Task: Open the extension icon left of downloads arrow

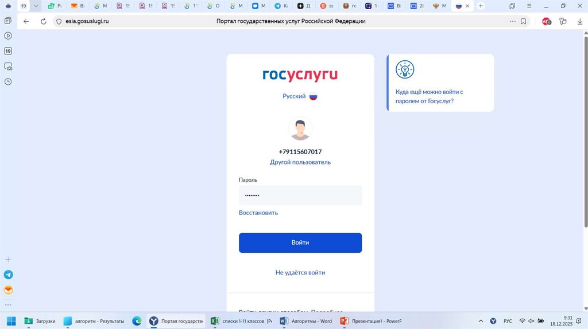Action: 563,21
